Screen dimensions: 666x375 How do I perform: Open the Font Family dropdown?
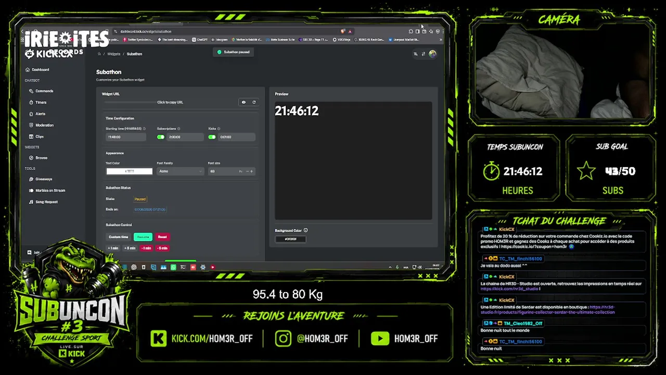180,171
